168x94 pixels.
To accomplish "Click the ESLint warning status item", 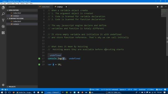I will pos(159,90).
